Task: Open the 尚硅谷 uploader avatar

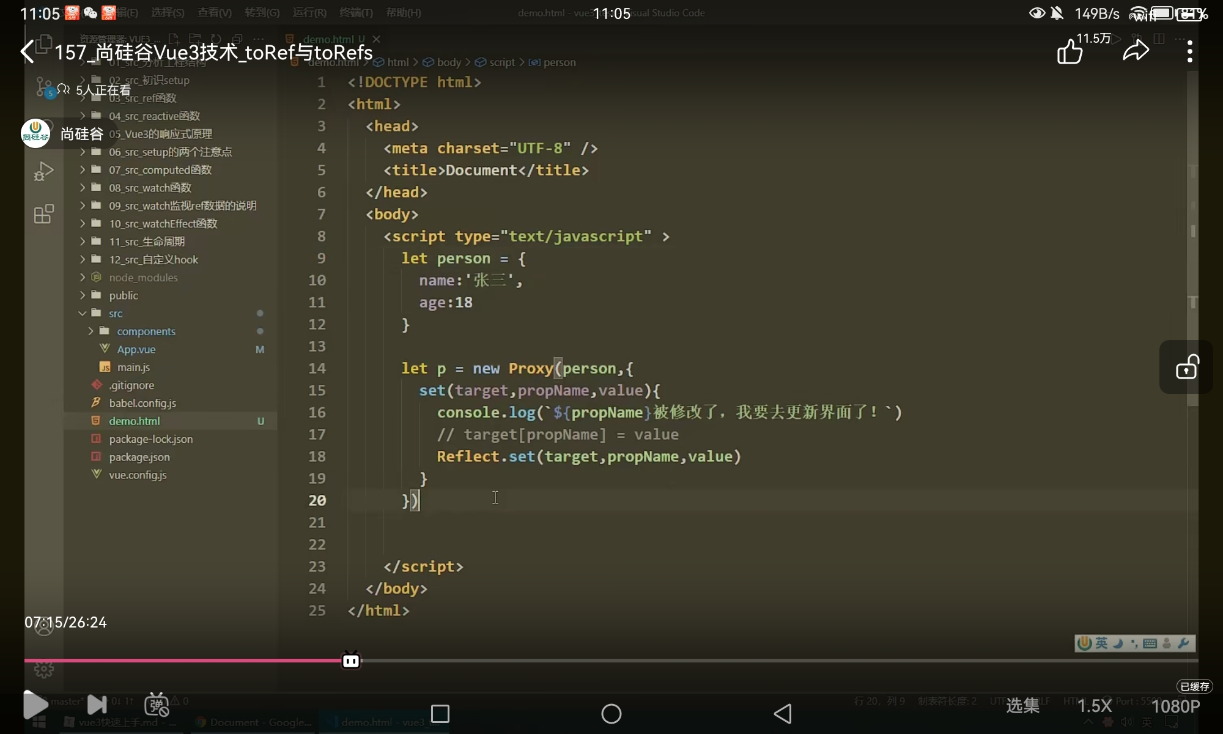Action: coord(35,133)
